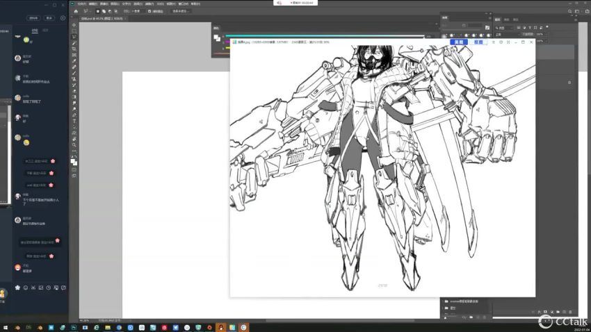Select the Rectangular Marquee tool

coord(74,31)
